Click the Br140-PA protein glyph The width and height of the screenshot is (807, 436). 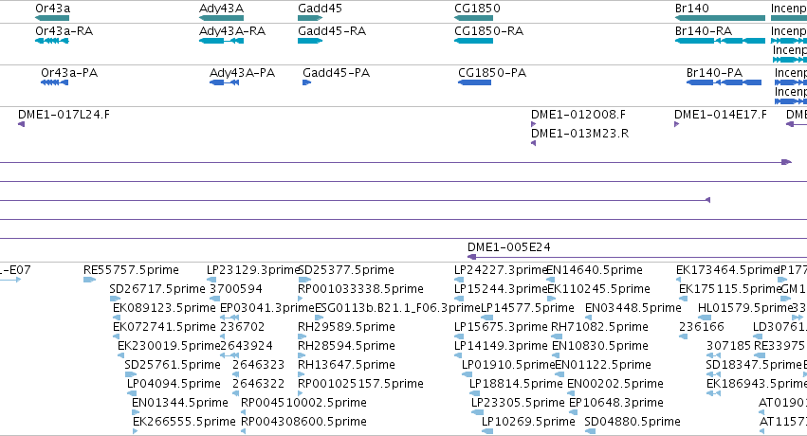click(x=724, y=82)
